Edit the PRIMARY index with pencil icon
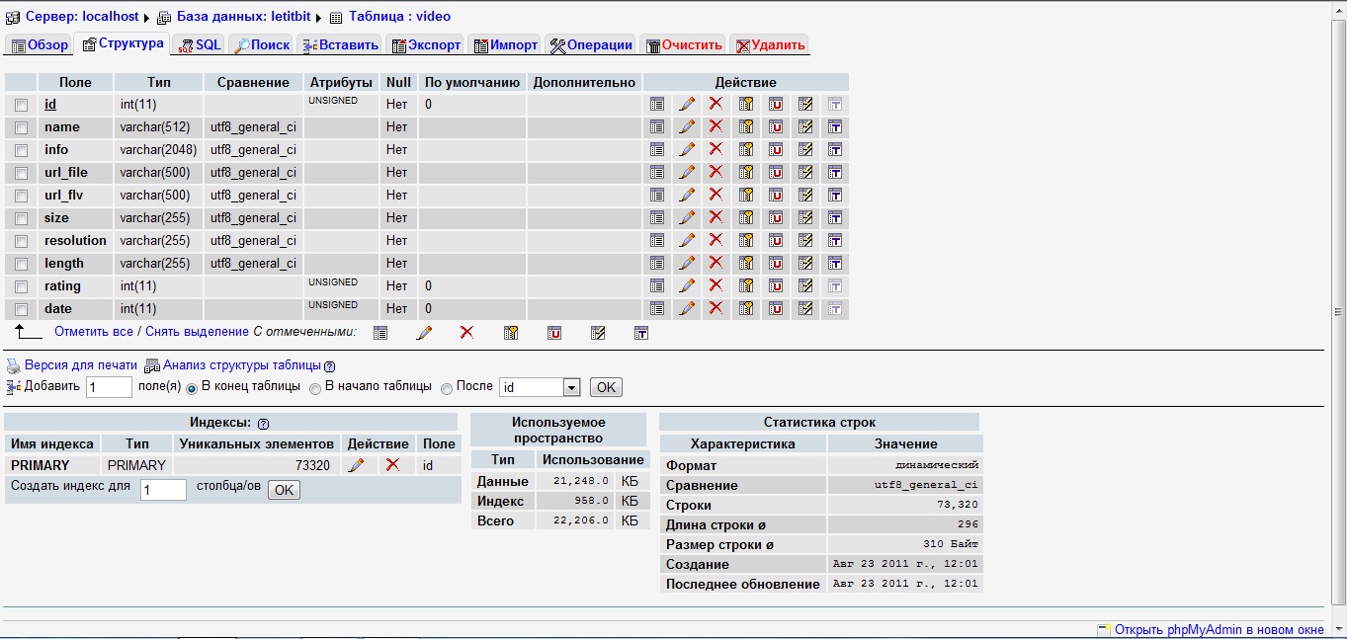Image resolution: width=1347 pixels, height=639 pixels. coord(357,465)
